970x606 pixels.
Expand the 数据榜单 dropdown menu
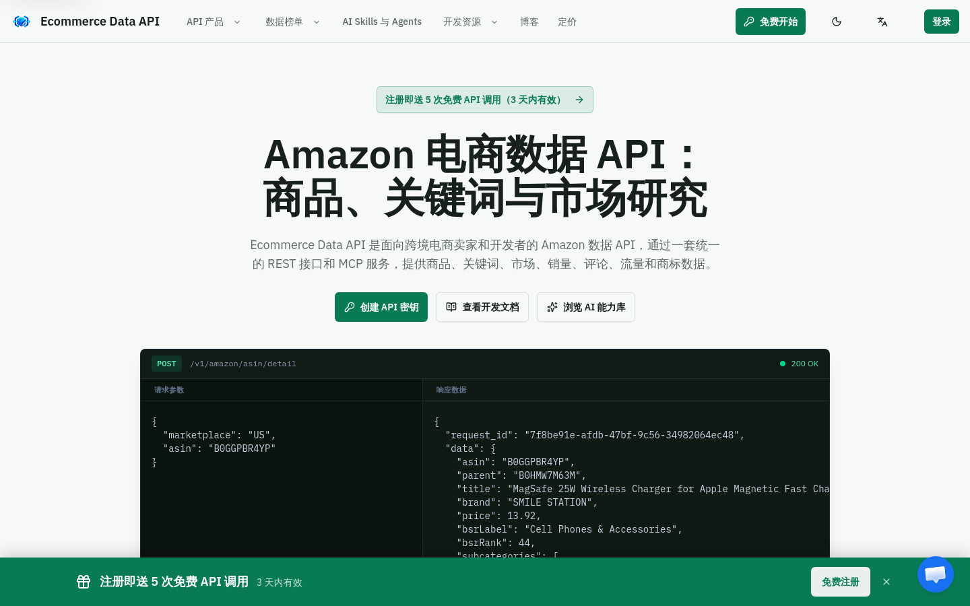[292, 22]
